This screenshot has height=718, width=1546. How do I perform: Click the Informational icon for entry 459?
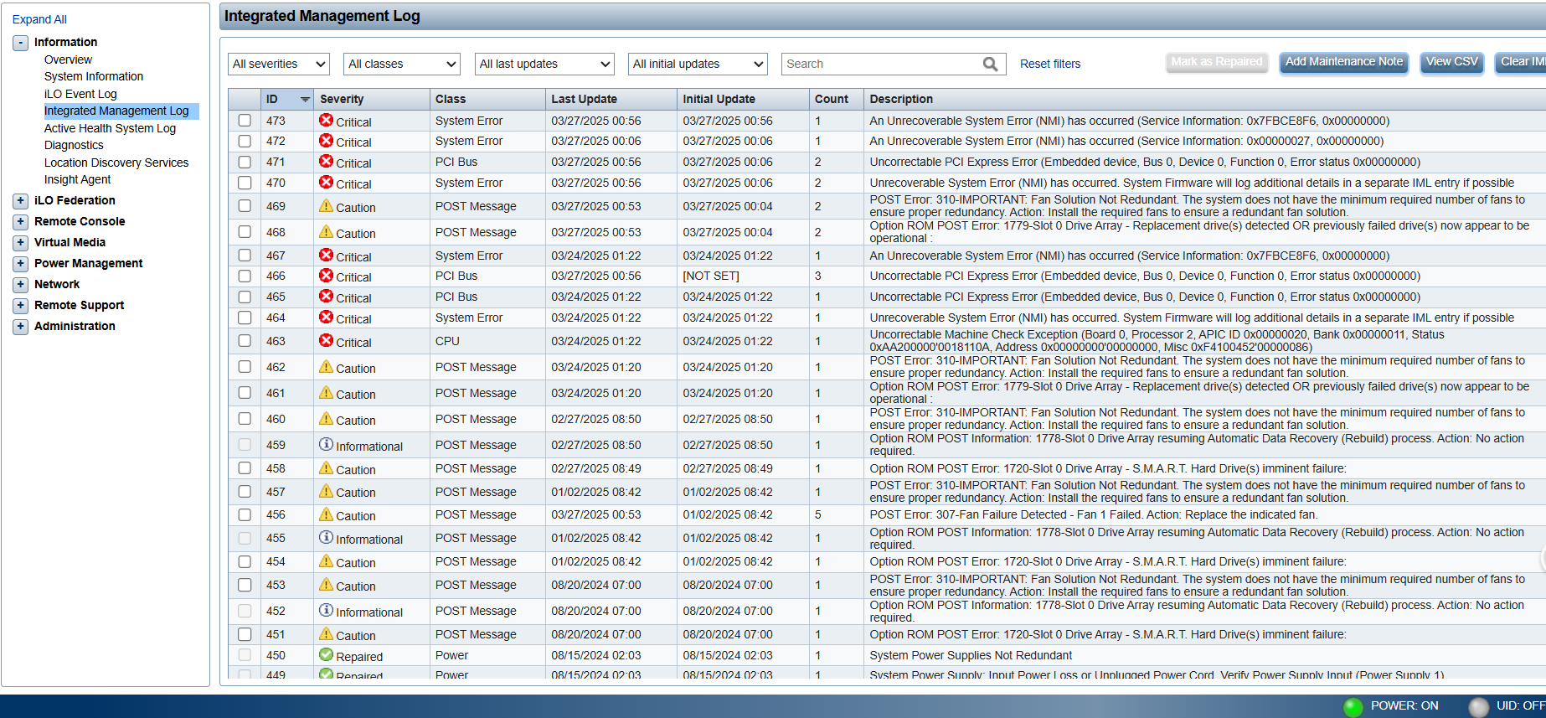coord(326,445)
